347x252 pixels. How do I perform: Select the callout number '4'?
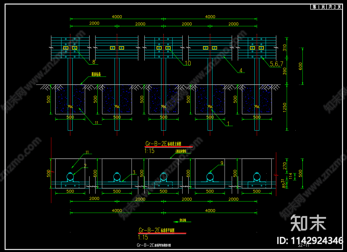pyautogui.click(x=241, y=71)
